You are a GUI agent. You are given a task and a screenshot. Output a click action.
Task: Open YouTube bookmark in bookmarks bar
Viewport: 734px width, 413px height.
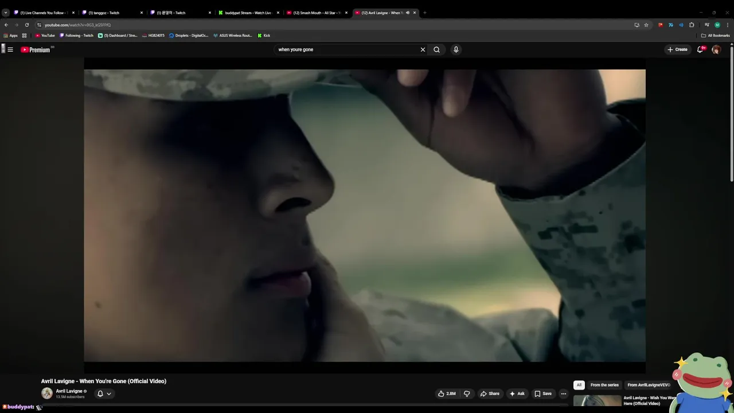pyautogui.click(x=45, y=36)
